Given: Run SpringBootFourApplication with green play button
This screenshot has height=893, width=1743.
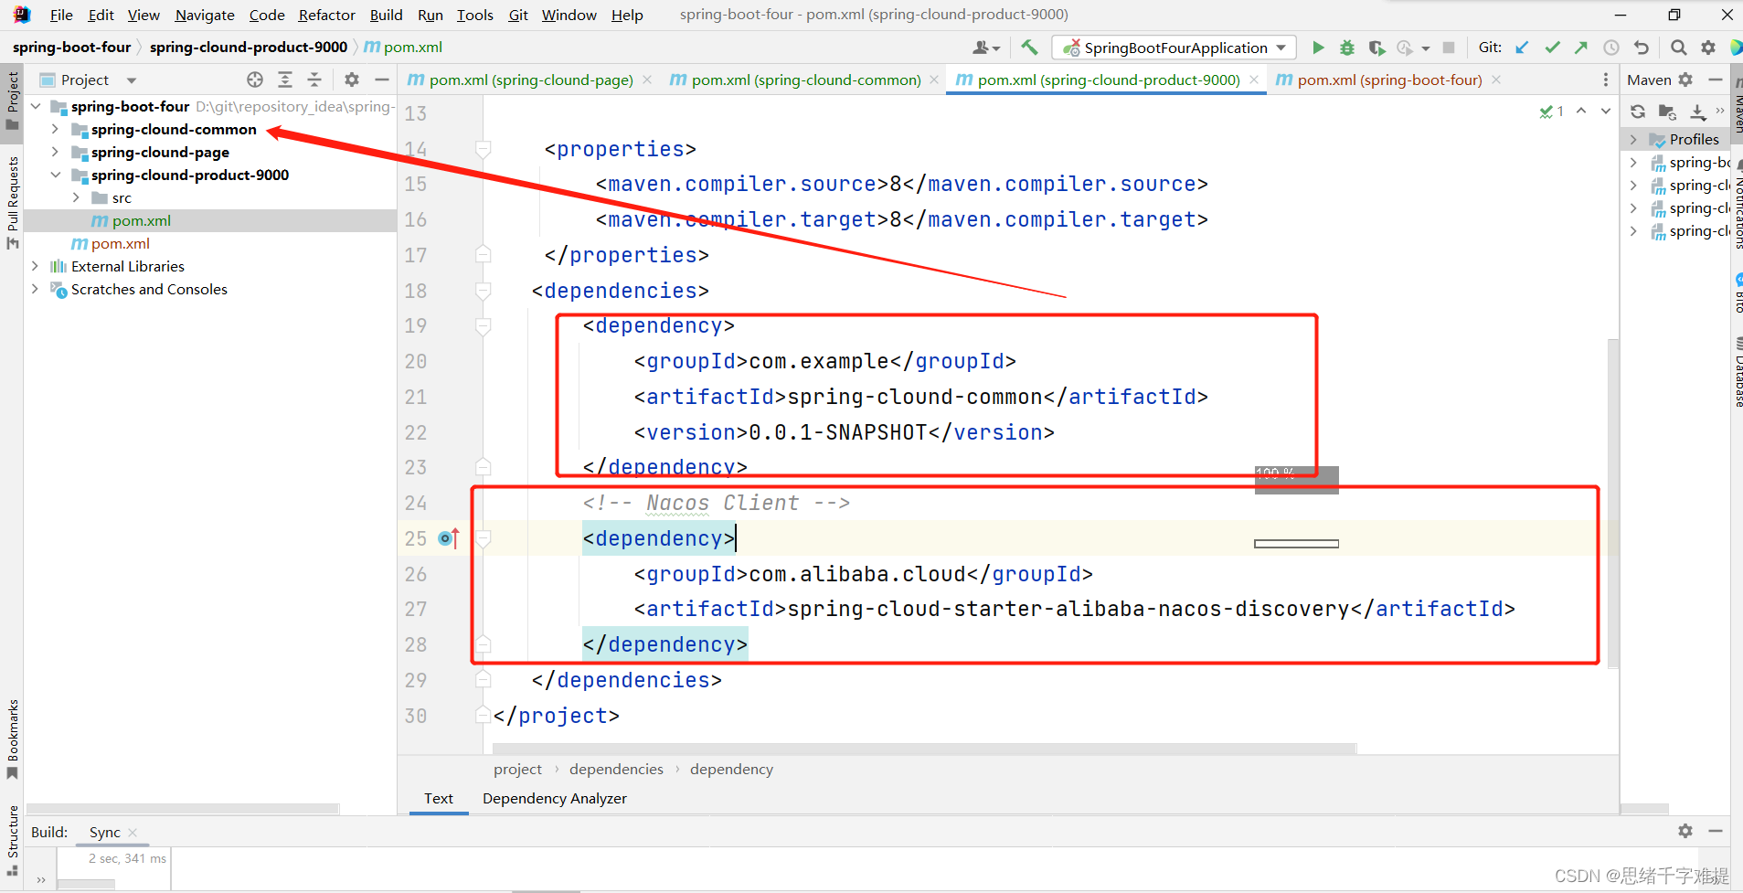Looking at the screenshot, I should click(x=1318, y=48).
